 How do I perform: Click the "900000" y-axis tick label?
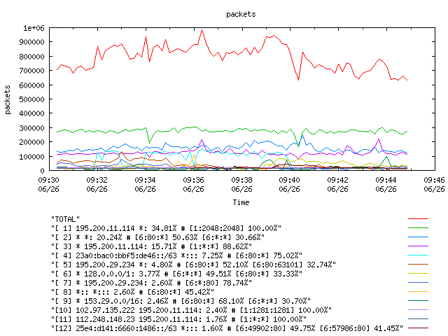pos(31,42)
